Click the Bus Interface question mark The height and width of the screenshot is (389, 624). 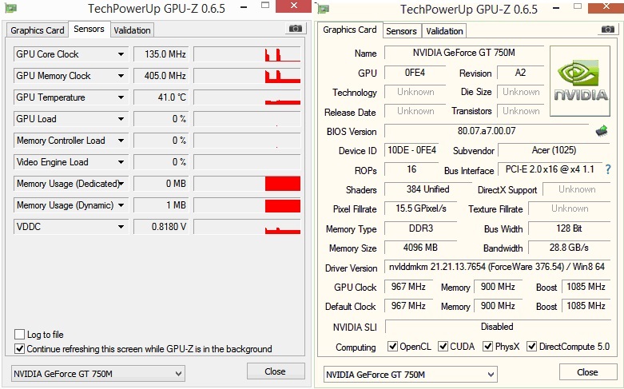[608, 169]
